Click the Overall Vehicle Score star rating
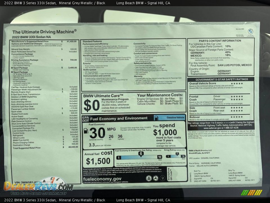This screenshot has width=270, height=203. 237,83
